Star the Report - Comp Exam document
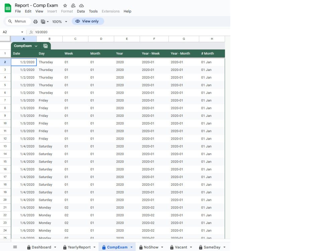The height and width of the screenshot is (251, 335). coord(65,6)
